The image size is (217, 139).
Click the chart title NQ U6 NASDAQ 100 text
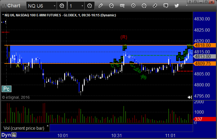[x=59, y=15]
